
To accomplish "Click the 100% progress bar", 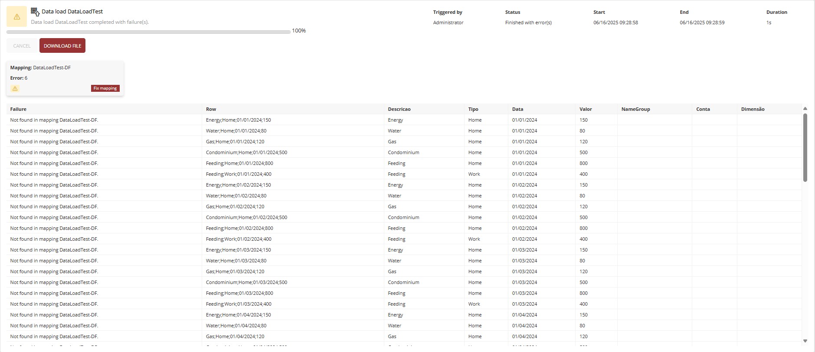I will pos(148,32).
